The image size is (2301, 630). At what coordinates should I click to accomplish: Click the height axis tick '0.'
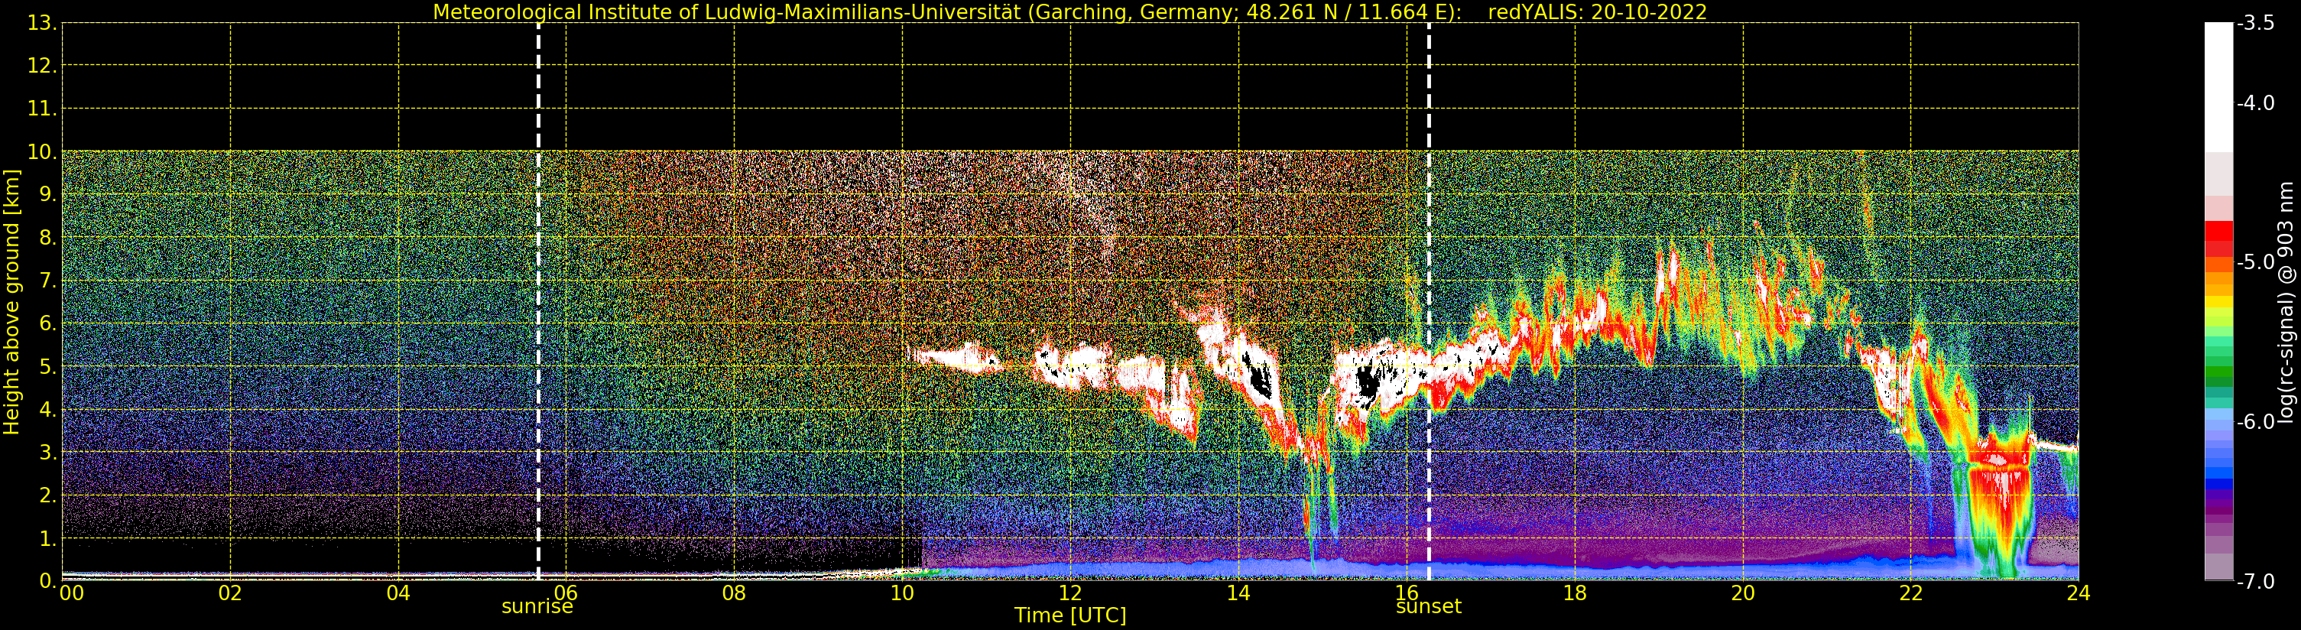[47, 581]
